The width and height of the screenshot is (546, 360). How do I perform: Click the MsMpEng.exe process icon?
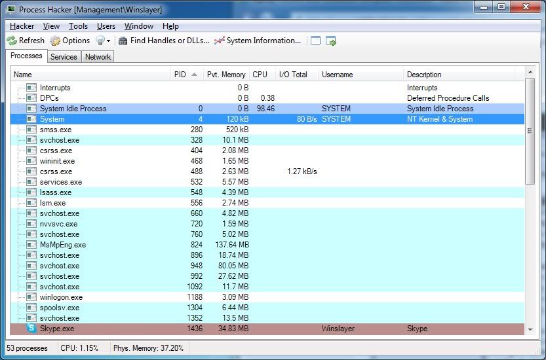tap(31, 245)
